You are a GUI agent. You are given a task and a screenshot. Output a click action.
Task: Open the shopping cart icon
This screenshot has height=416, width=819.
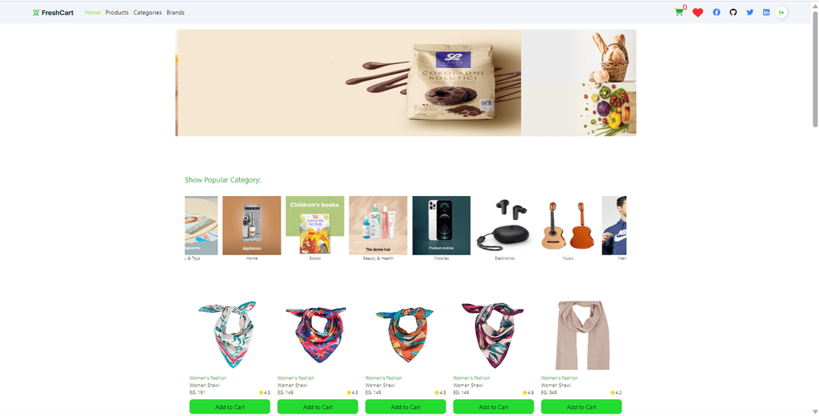679,12
